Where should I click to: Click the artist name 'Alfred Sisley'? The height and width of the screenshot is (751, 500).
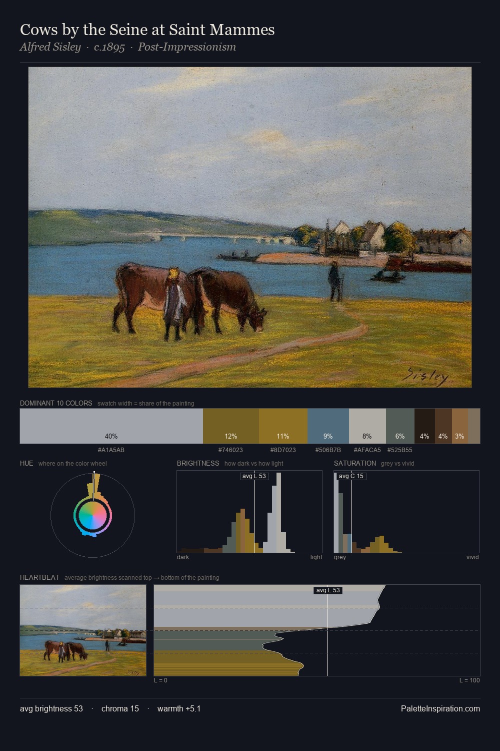click(50, 47)
